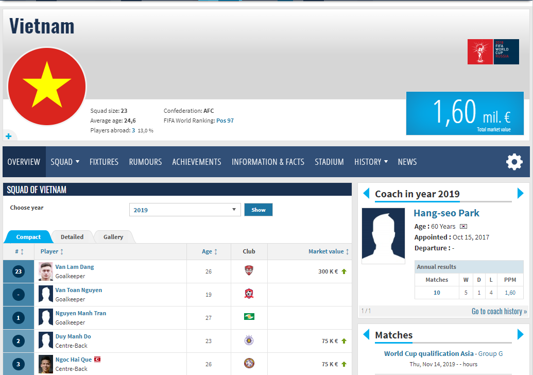Open the settings gear icon

[x=514, y=162]
